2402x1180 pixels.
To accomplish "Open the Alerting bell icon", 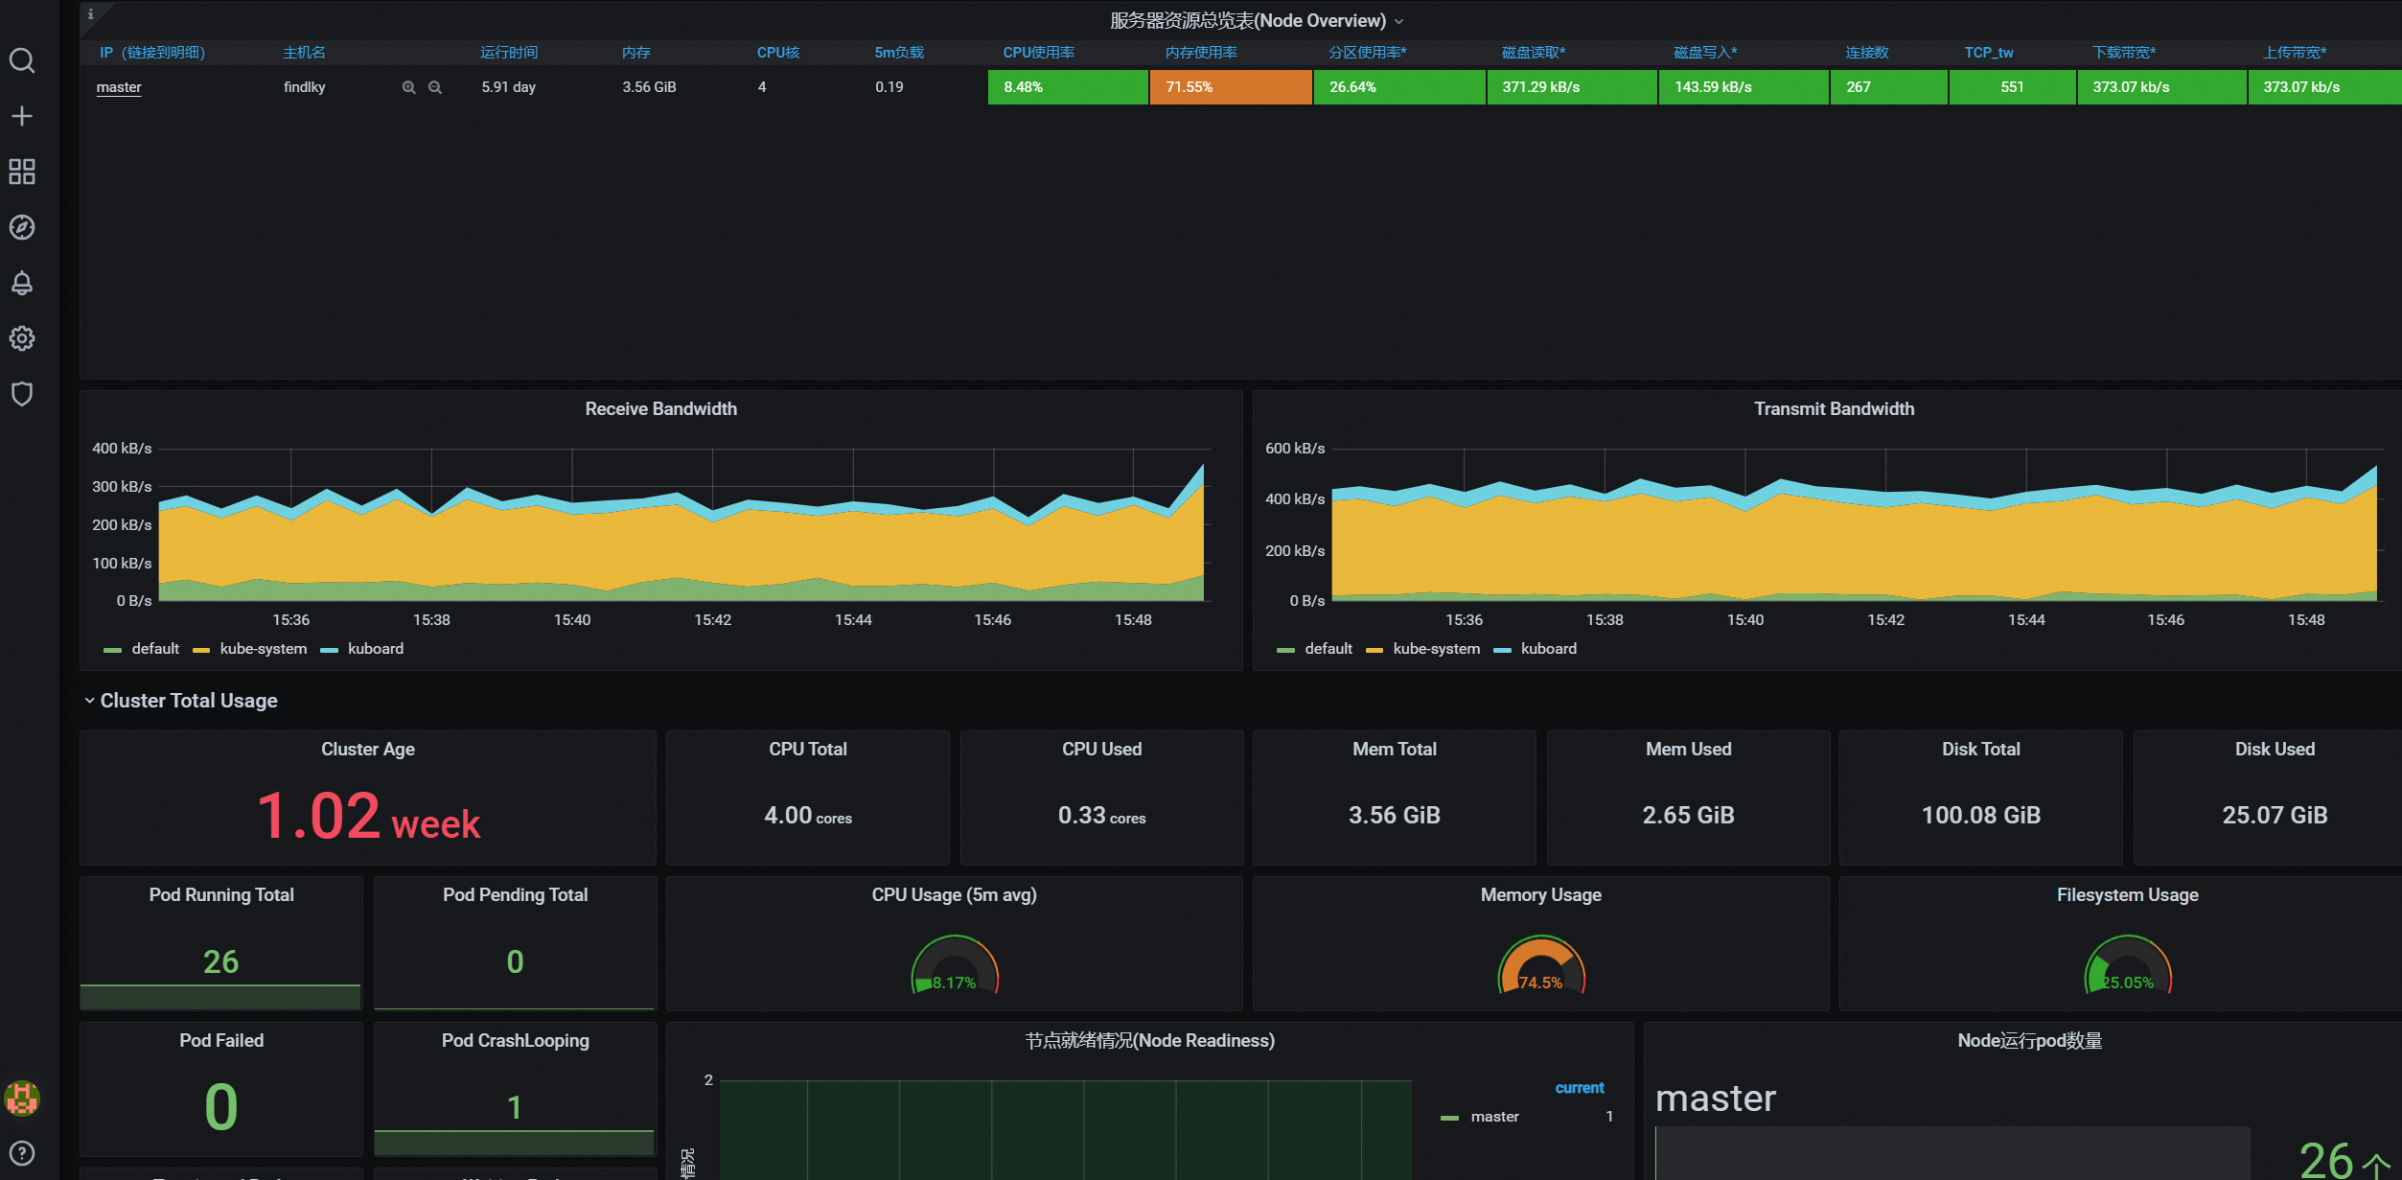I will [x=22, y=283].
